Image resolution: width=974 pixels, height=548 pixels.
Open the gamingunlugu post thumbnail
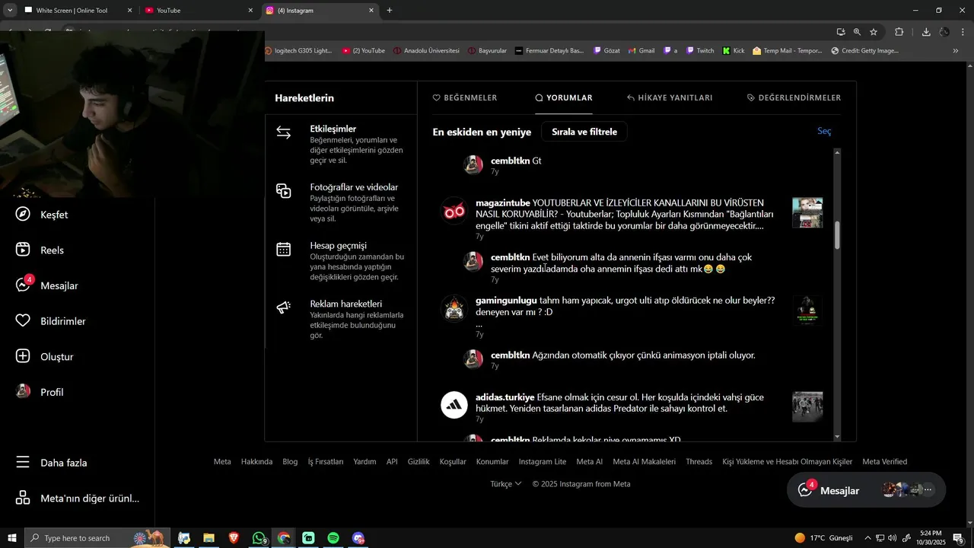(807, 311)
